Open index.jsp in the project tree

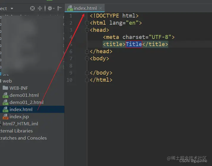click(19, 117)
